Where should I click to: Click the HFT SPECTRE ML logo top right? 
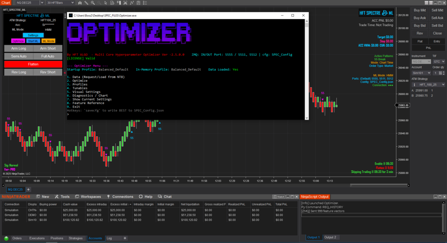pos(376,13)
